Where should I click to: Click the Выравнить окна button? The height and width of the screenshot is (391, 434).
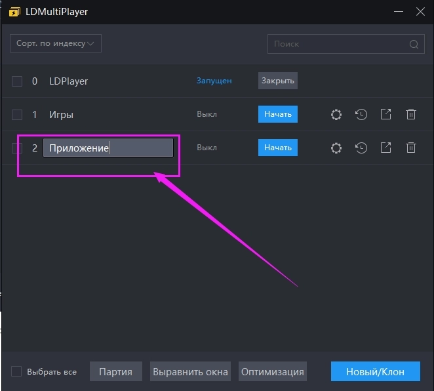coord(190,371)
